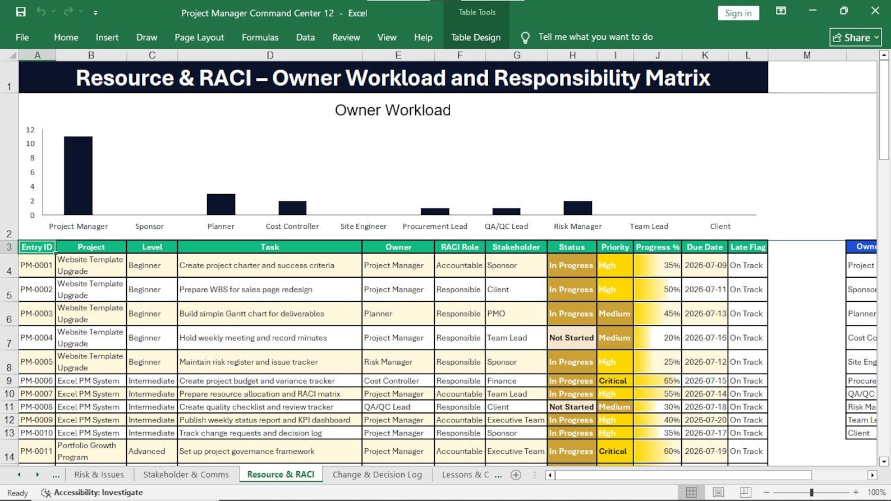The width and height of the screenshot is (891, 501).
Task: Open the View ribbon tab
Action: click(387, 37)
